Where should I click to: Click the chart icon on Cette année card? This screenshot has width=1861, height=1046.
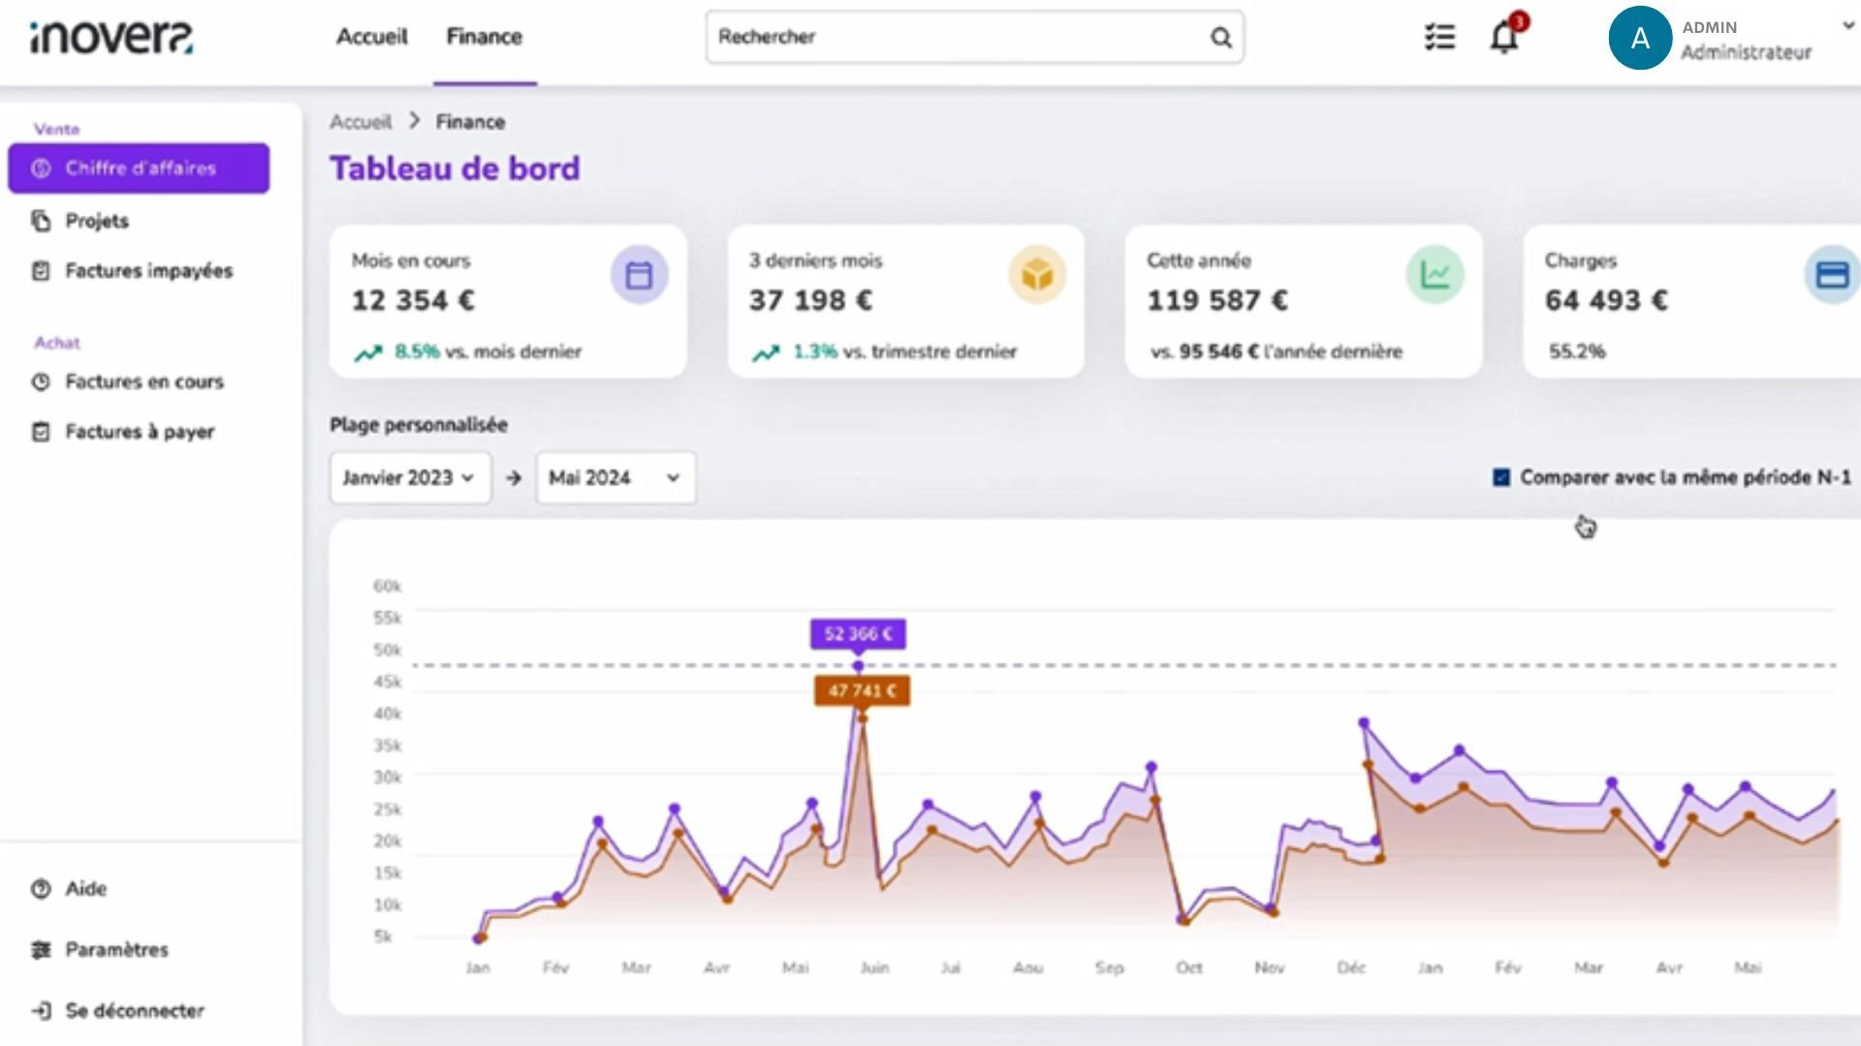(1435, 276)
